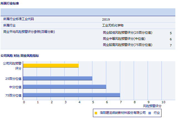182x121 pixels.
Task: Click the industry code value 2819
Action: (x=106, y=19)
